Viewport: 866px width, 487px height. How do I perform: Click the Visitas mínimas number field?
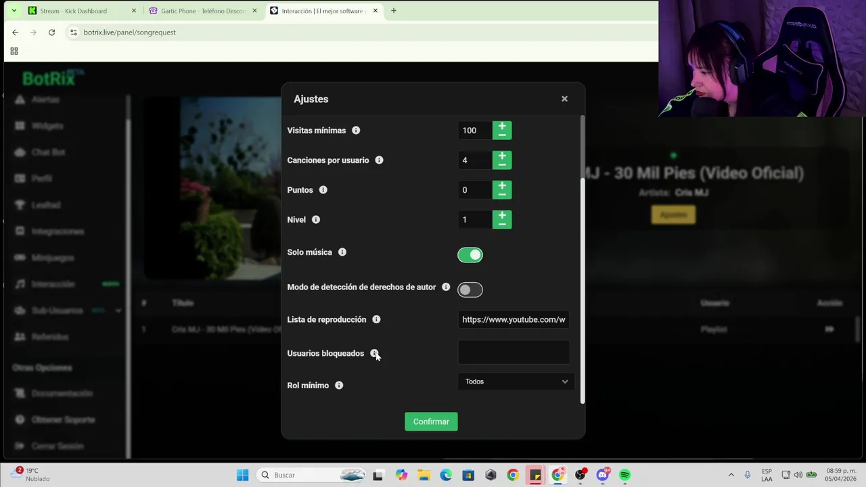[x=475, y=131]
